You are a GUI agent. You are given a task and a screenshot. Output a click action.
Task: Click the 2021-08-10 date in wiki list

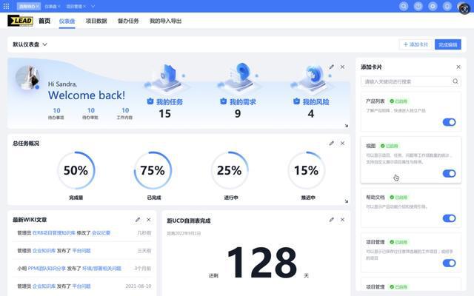pos(138,286)
